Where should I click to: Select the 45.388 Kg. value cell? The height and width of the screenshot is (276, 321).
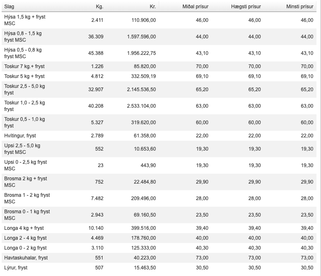[x=96, y=53]
